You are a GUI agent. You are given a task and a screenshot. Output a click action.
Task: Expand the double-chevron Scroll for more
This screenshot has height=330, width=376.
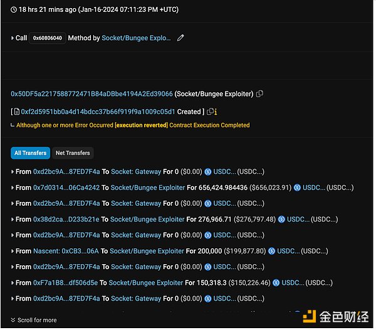click(13, 320)
